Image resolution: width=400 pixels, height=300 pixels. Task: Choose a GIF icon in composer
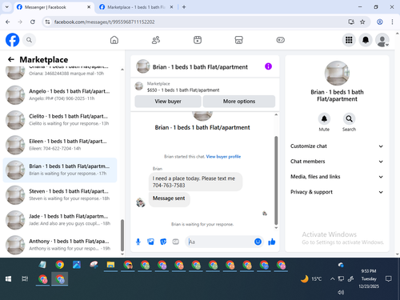(175, 242)
